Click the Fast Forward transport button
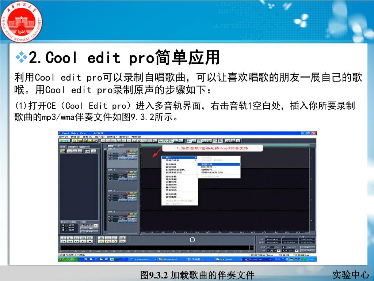This screenshot has width=374, height=281. point(76,241)
